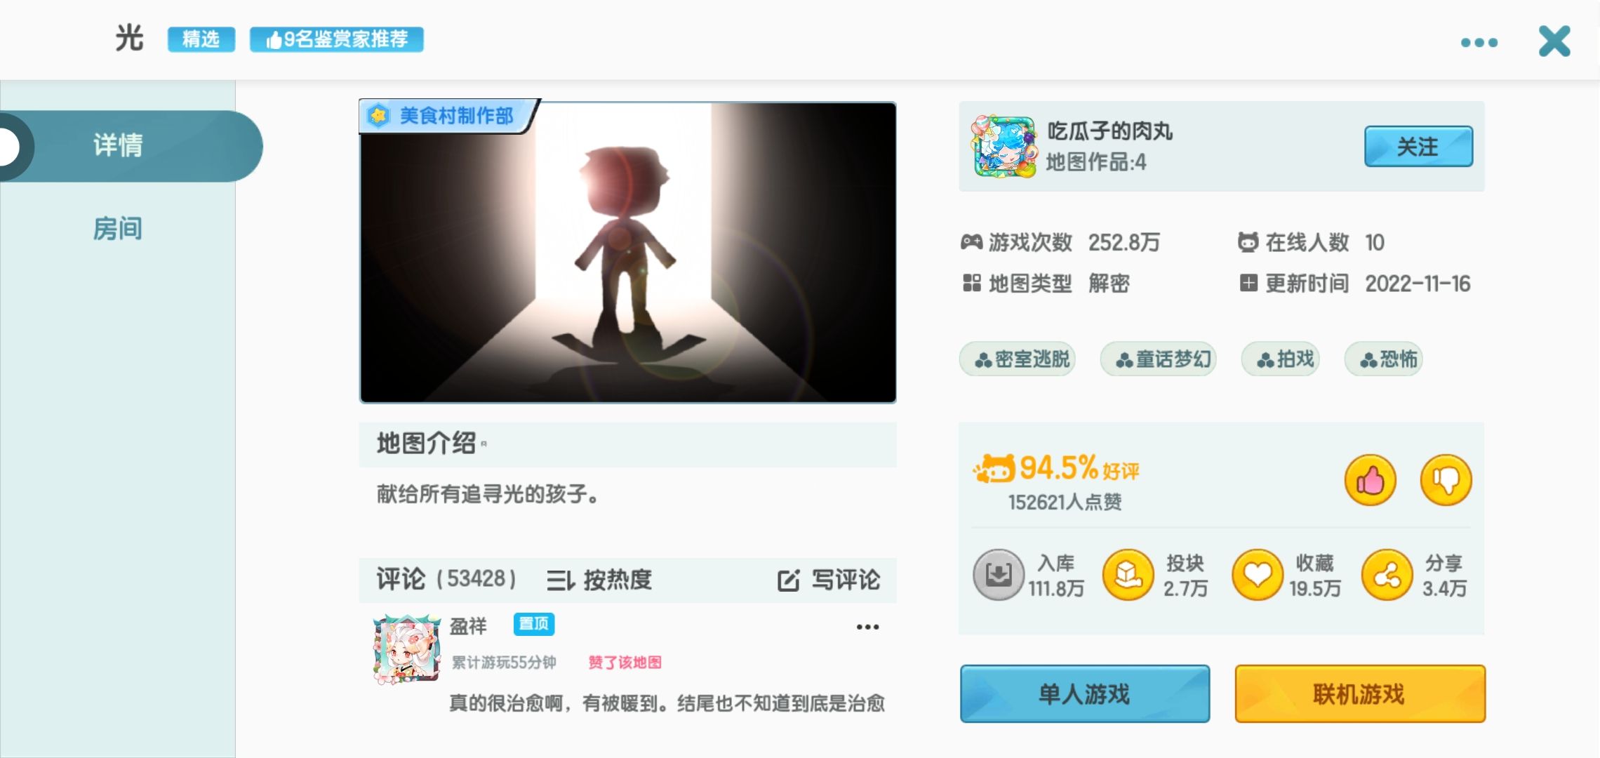The width and height of the screenshot is (1600, 758).
Task: Select the 童话梦幻 tag
Action: click(x=1159, y=359)
